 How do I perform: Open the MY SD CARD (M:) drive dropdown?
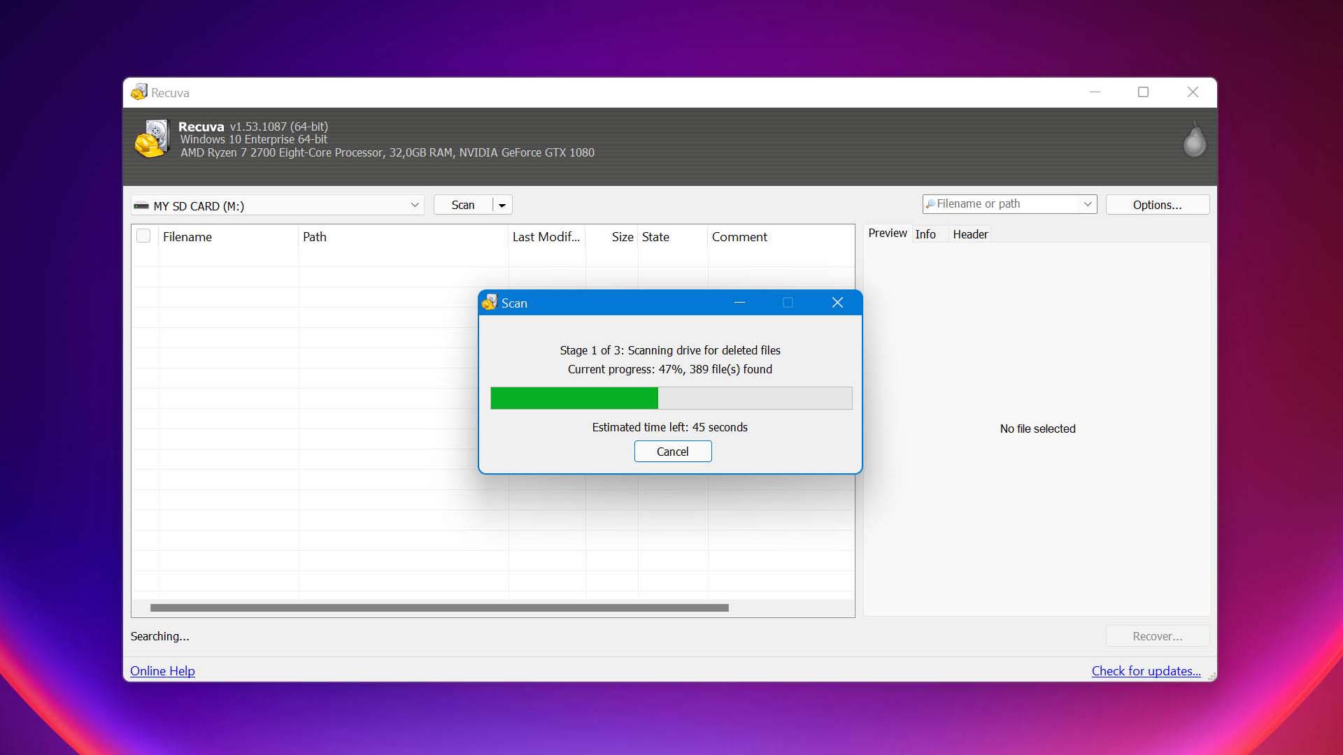(278, 205)
